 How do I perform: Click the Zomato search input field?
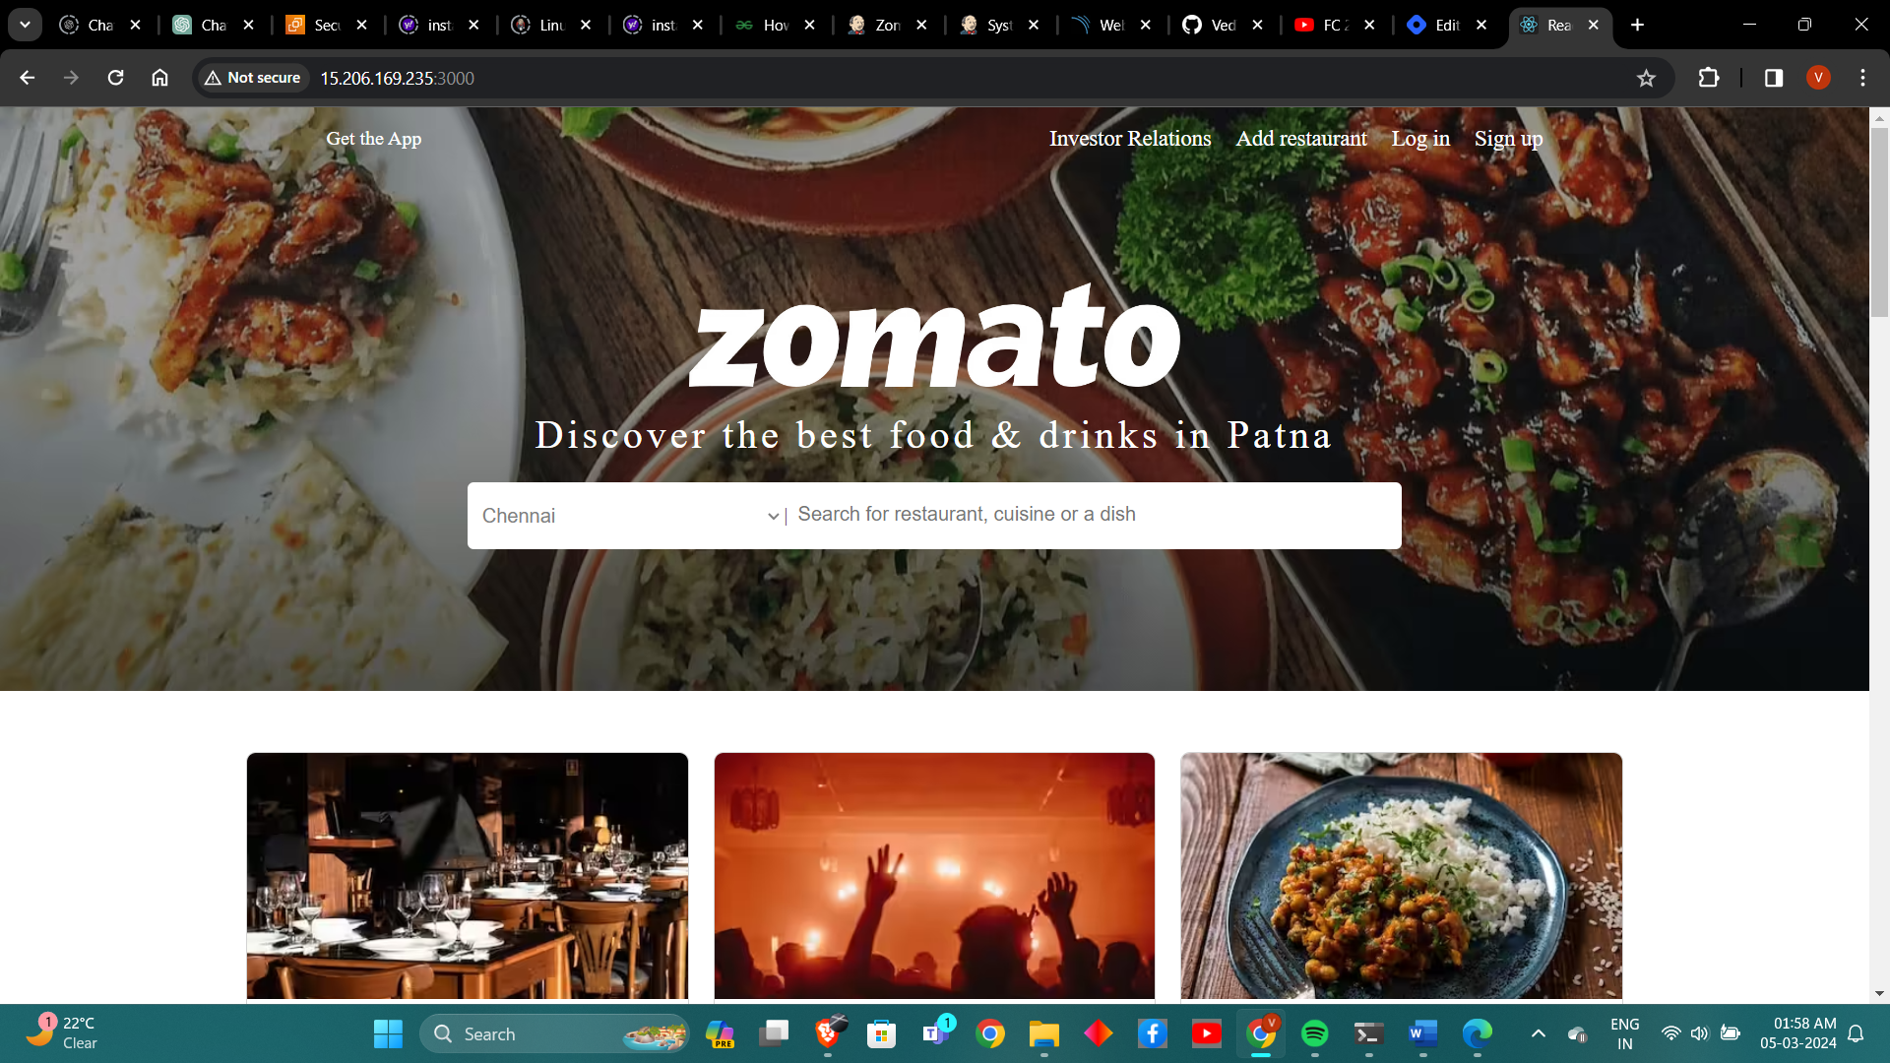pyautogui.click(x=1091, y=516)
